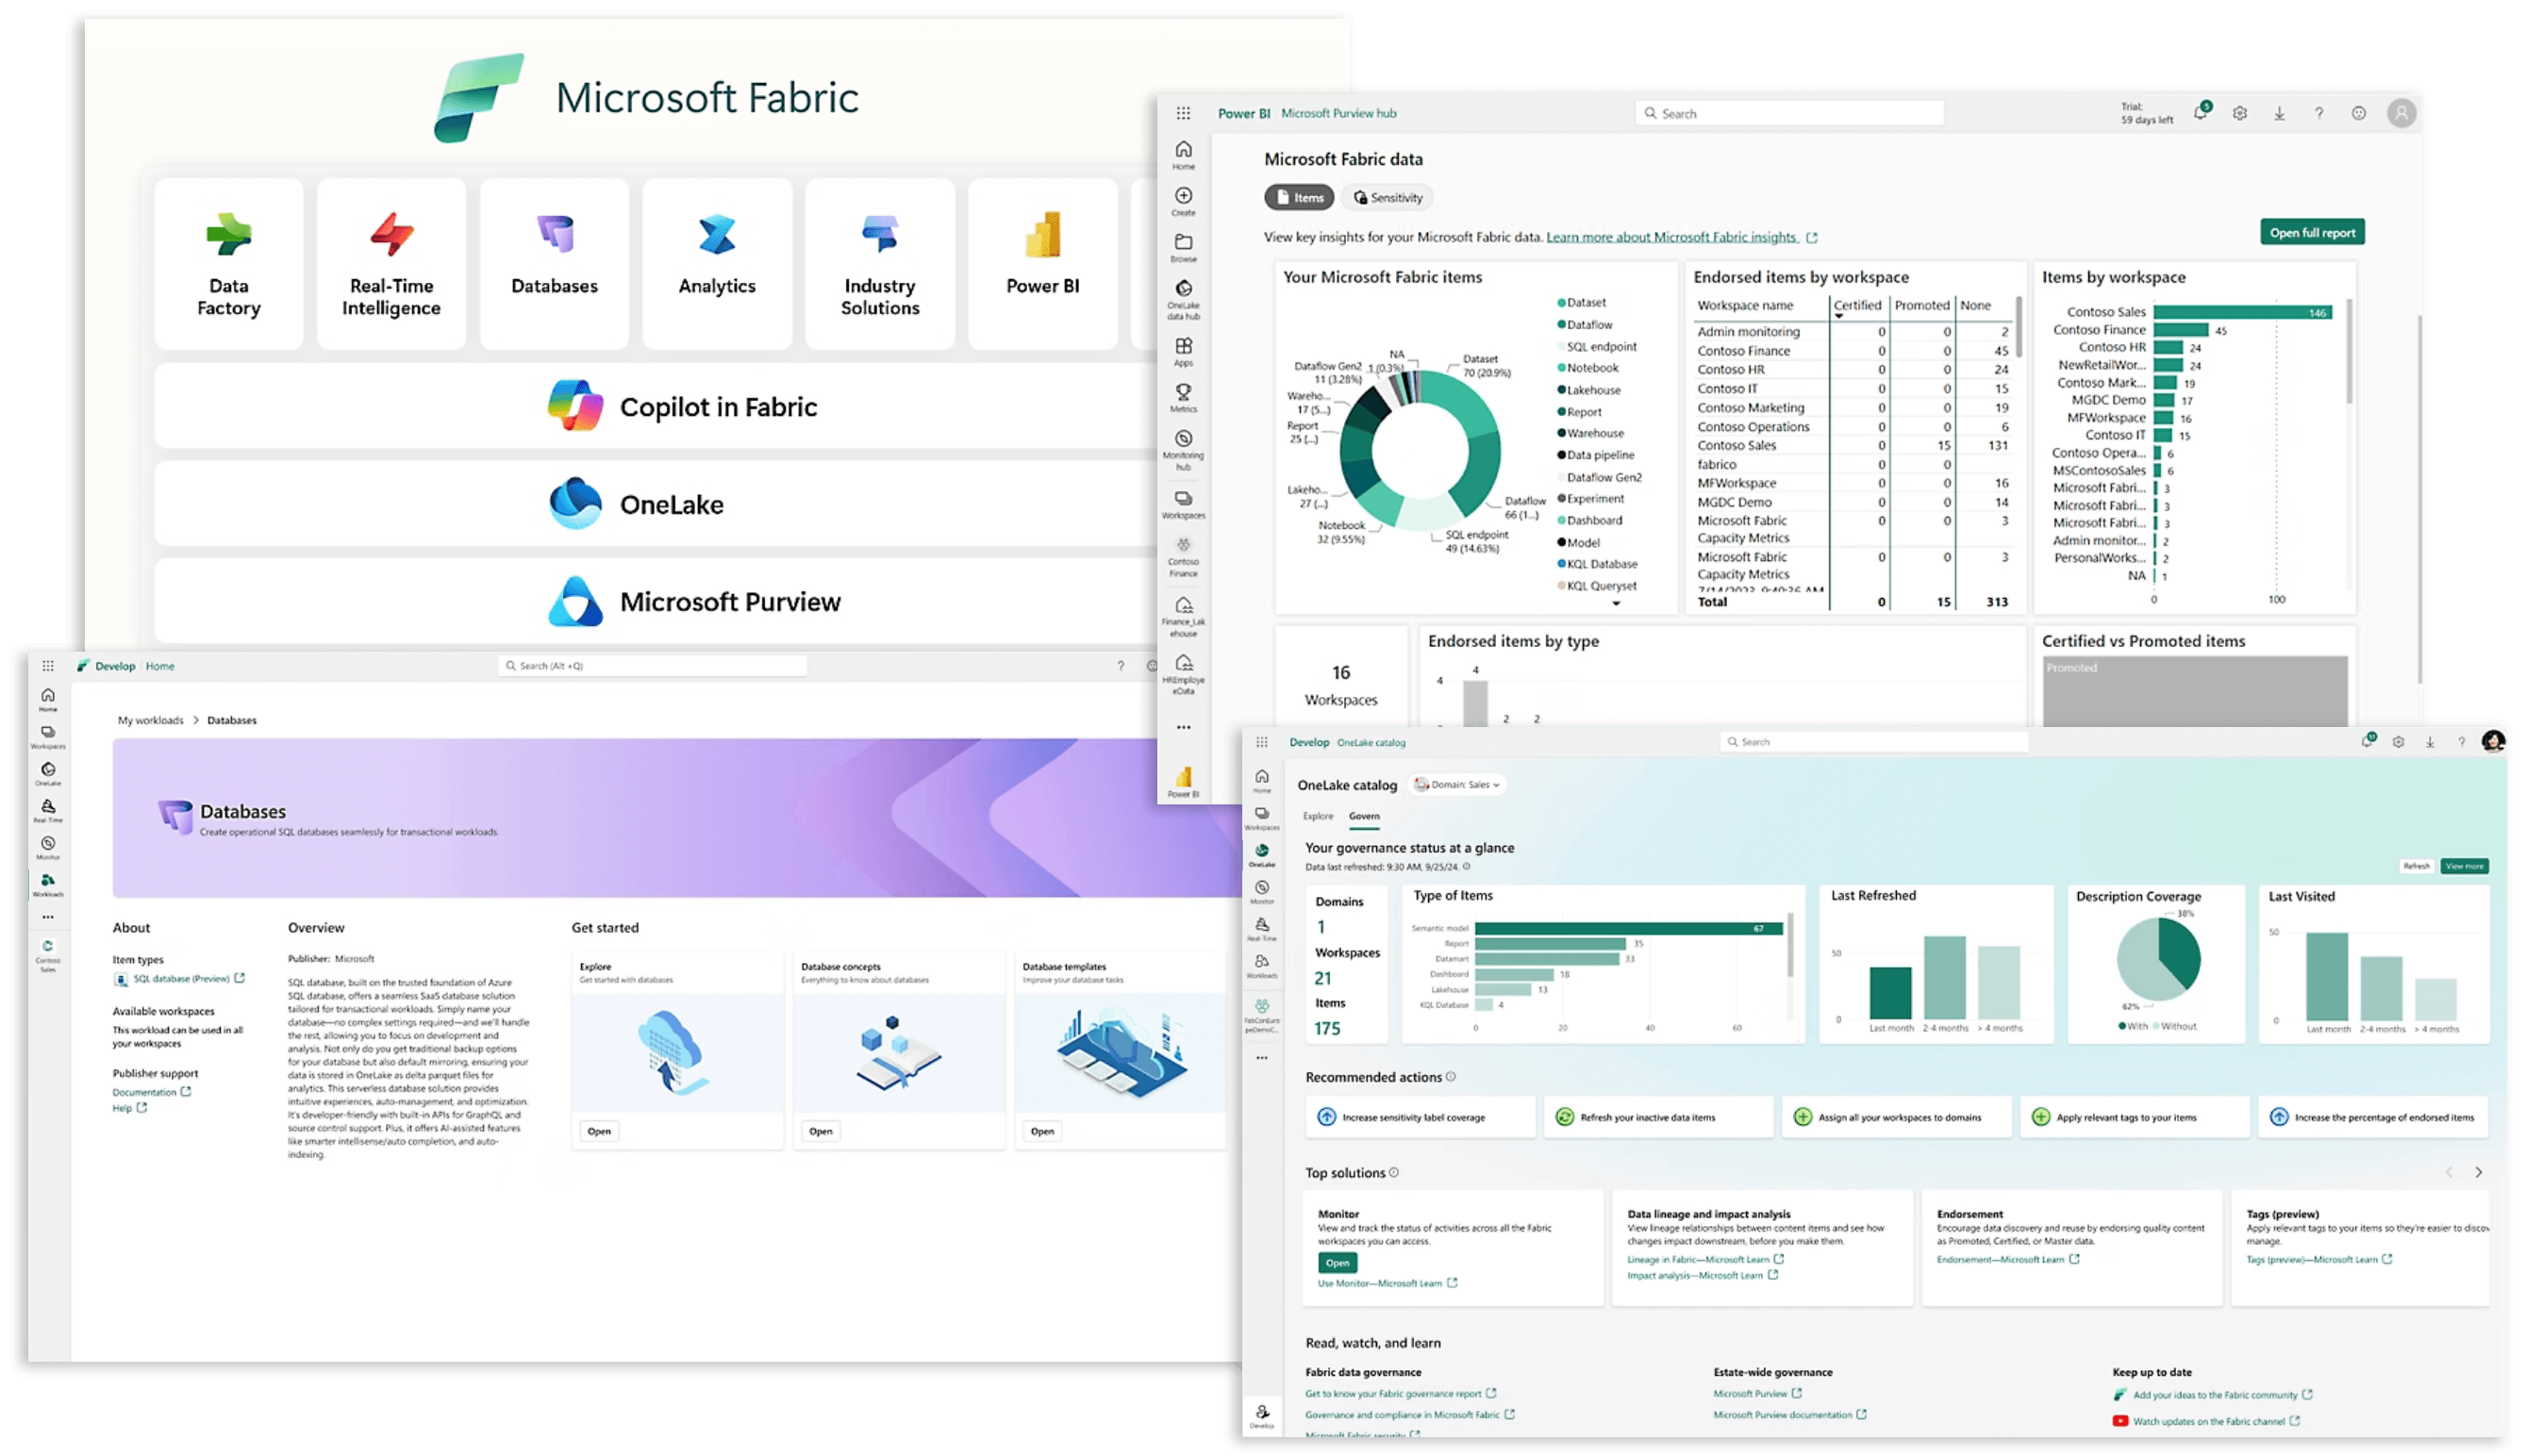Open settings gear in Purview hub header
Viewport: 2526px width, 1456px height.
click(2240, 113)
